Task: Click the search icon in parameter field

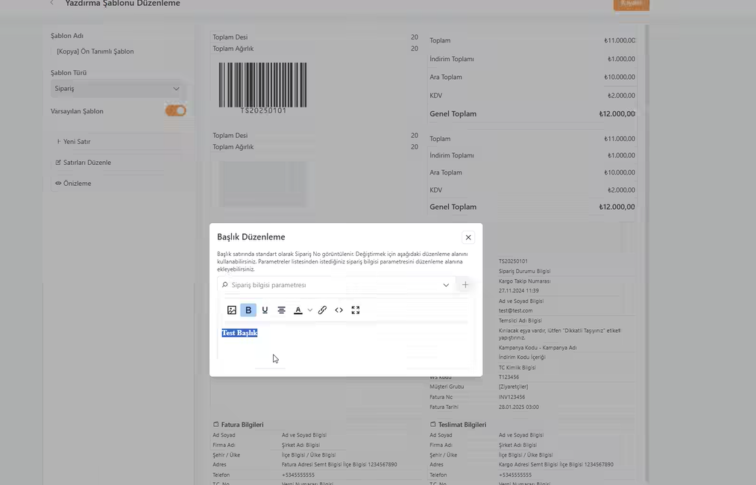Action: [x=224, y=285]
